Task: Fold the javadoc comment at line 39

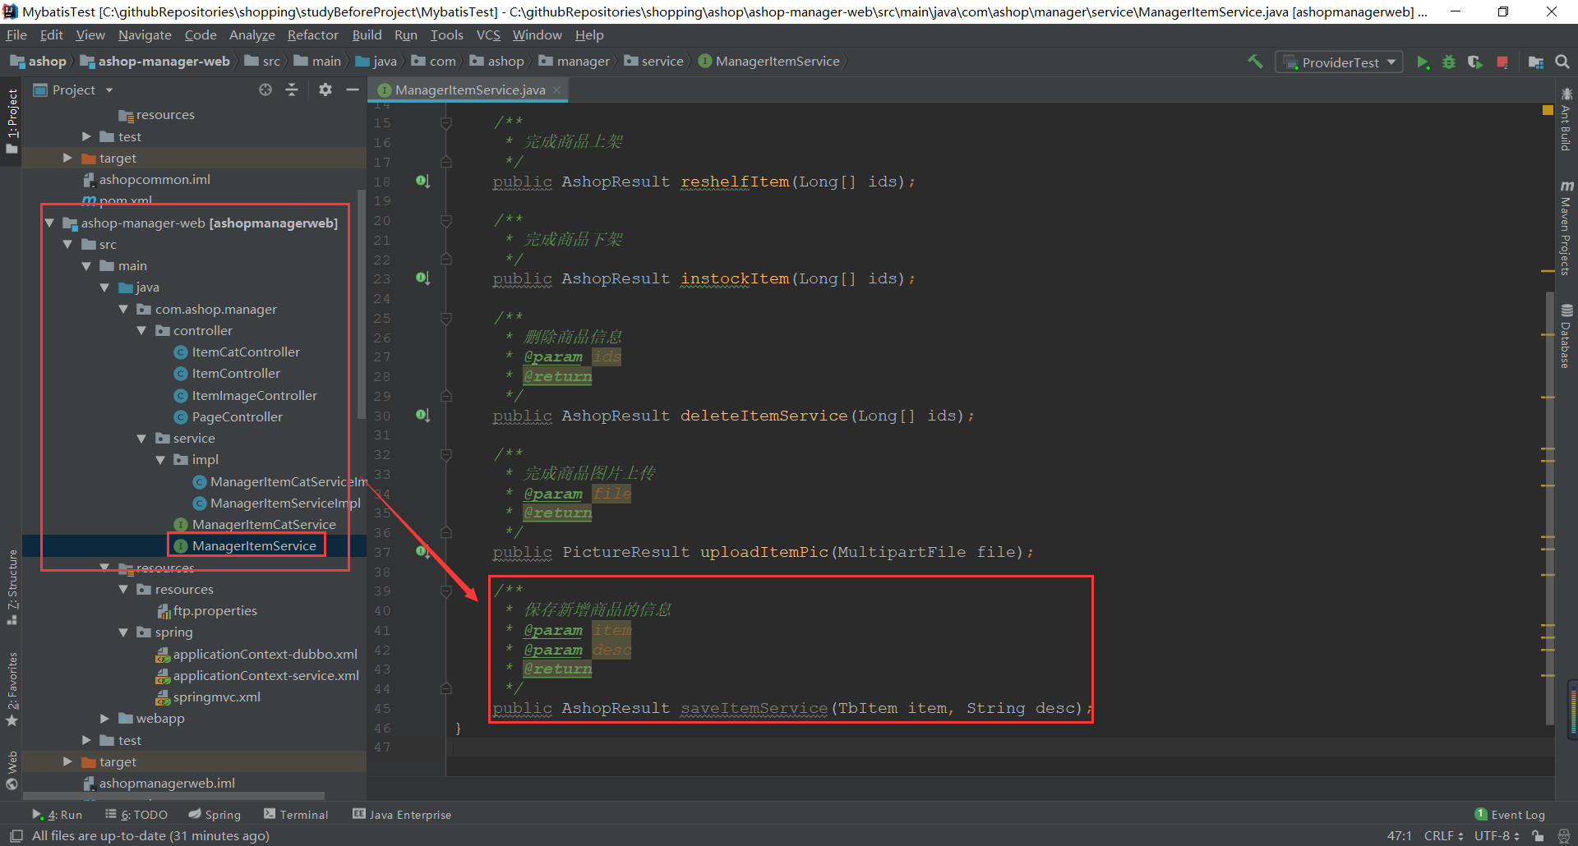Action: click(x=445, y=591)
